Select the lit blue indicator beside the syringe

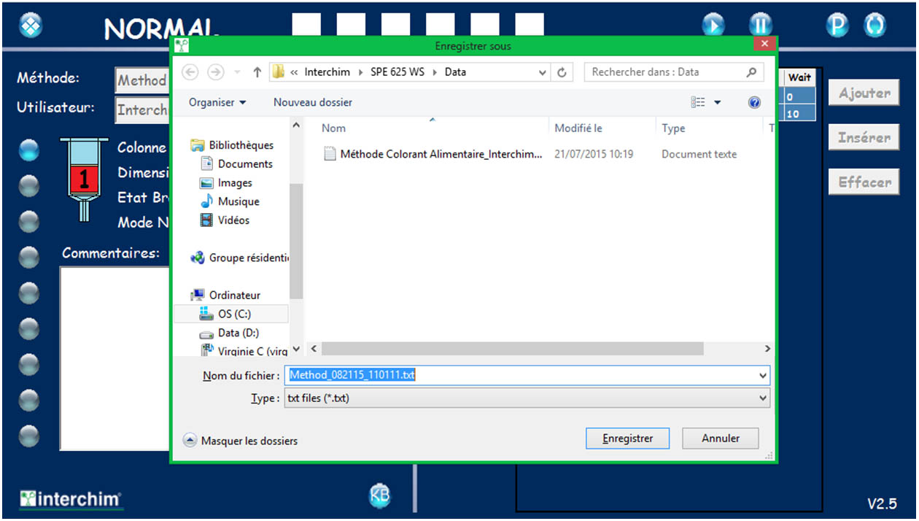click(28, 150)
